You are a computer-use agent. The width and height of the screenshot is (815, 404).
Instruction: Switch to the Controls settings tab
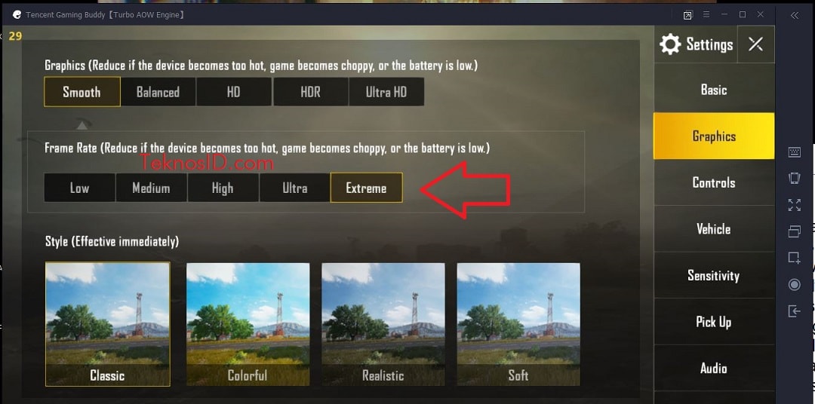coord(714,182)
